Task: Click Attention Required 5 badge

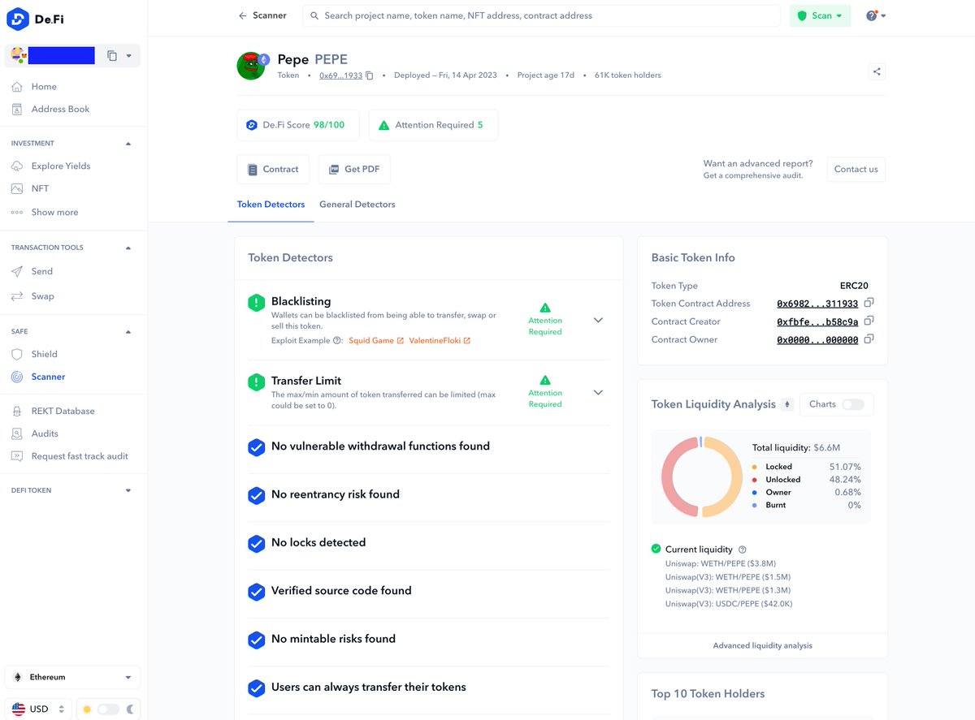Action: click(x=432, y=125)
